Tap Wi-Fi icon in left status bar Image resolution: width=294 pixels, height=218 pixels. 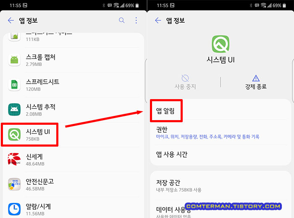click(116, 5)
